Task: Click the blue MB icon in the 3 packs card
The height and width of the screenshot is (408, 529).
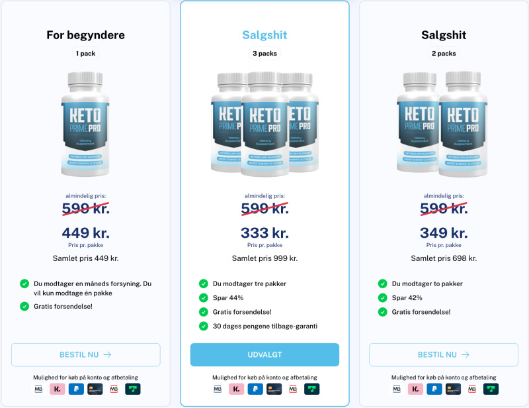Action: [218, 389]
